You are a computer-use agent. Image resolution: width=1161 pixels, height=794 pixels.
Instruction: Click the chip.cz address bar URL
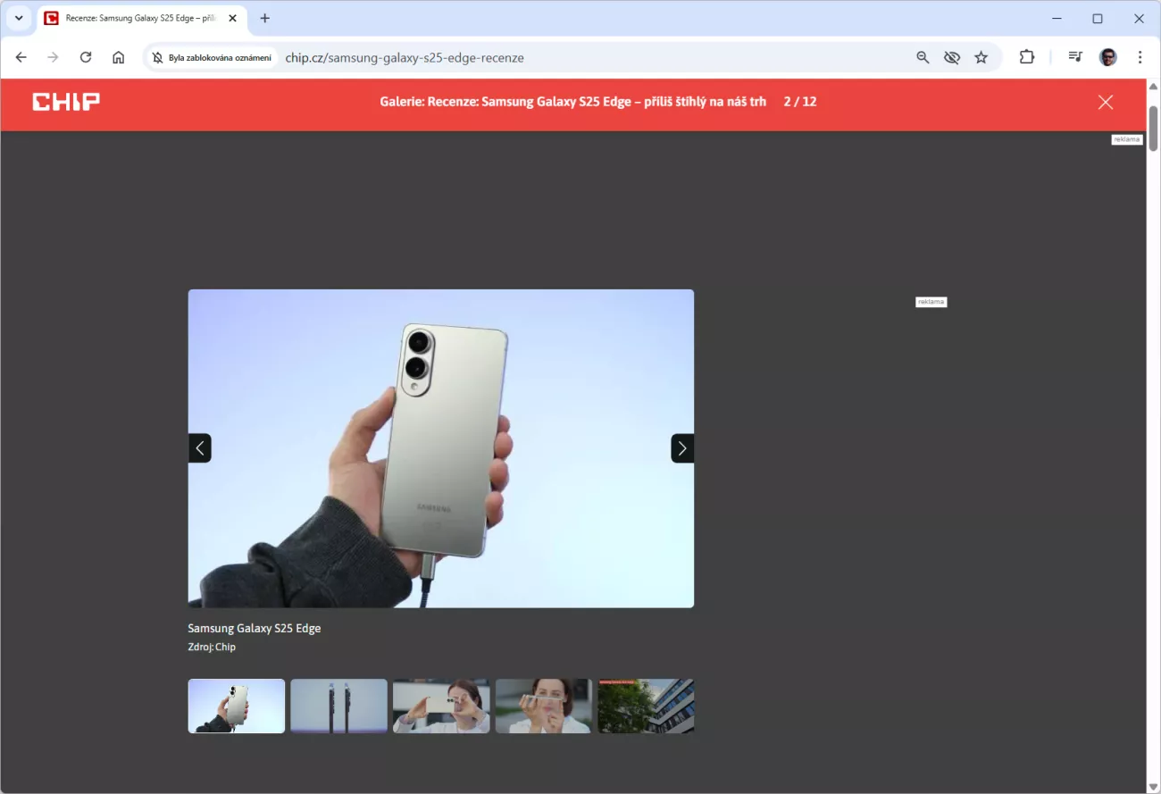(x=405, y=57)
